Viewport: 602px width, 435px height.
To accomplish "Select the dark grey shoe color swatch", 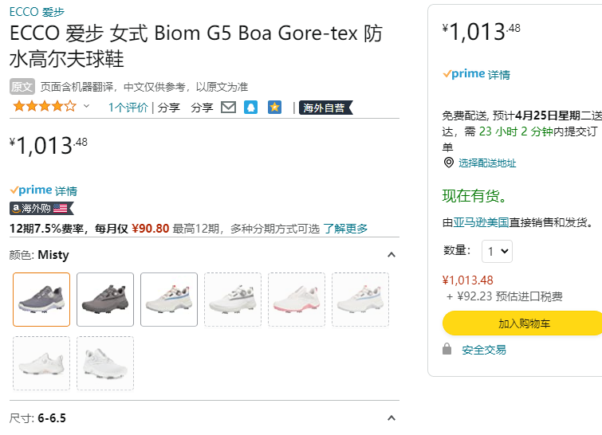I will pos(105,300).
